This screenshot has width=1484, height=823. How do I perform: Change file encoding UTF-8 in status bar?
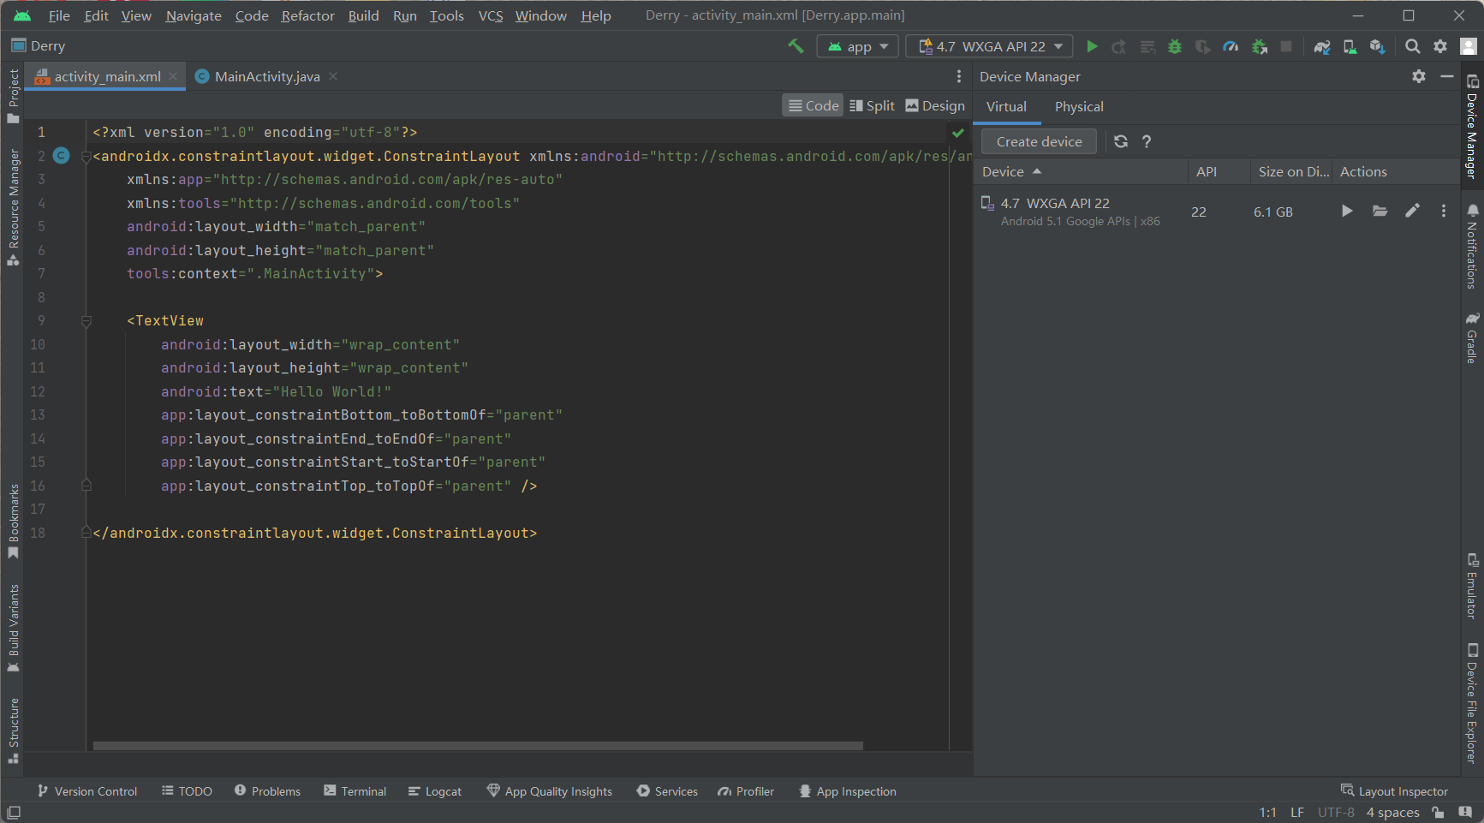click(1336, 812)
